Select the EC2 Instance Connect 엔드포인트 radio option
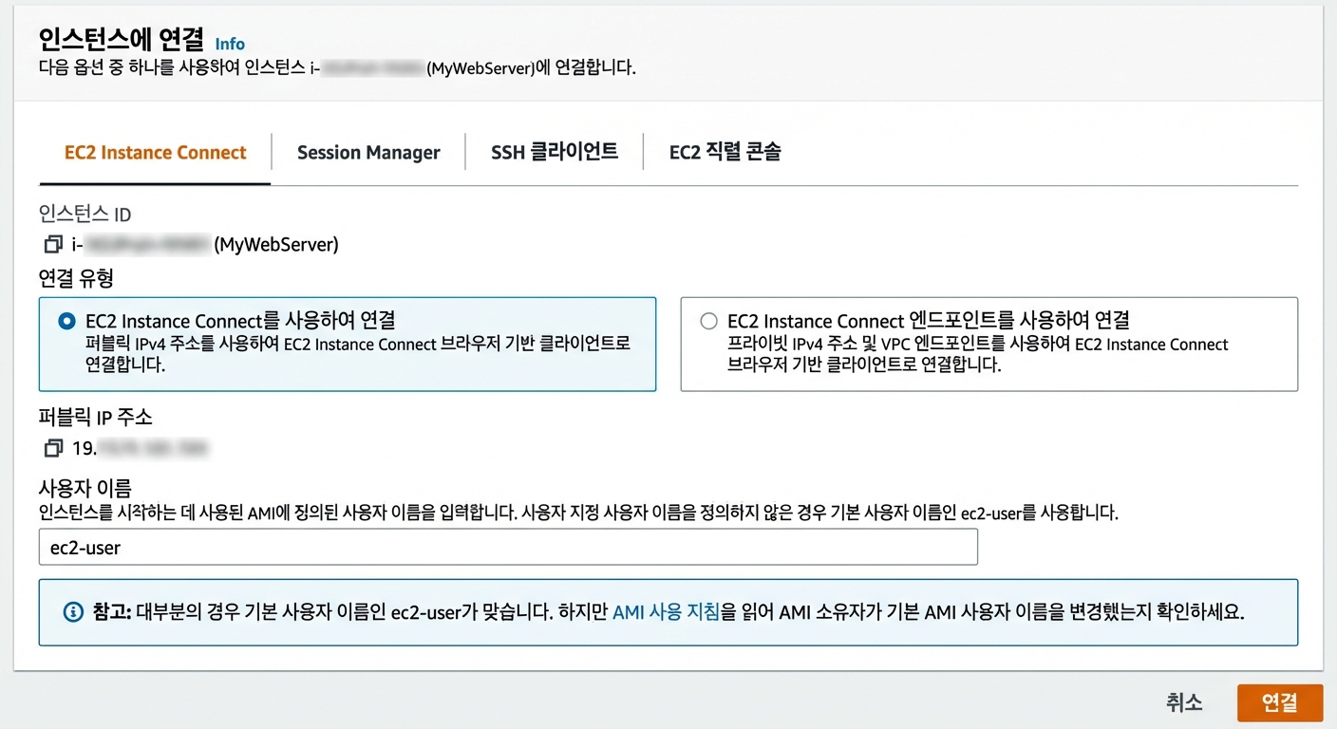The image size is (1337, 729). coord(708,321)
